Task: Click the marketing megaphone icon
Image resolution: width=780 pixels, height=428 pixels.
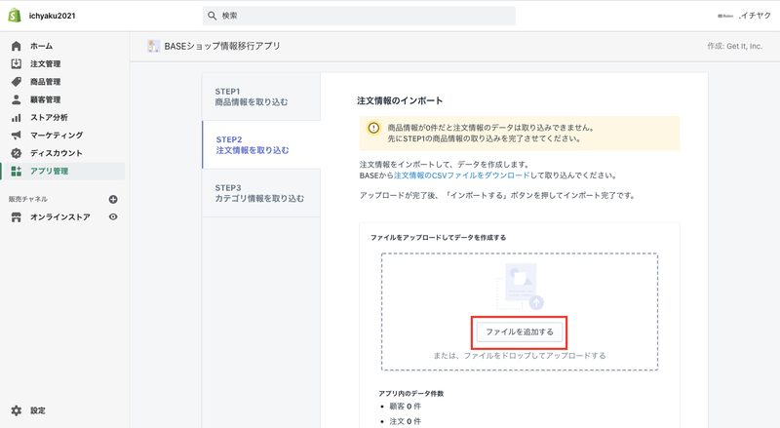Action: pos(16,136)
